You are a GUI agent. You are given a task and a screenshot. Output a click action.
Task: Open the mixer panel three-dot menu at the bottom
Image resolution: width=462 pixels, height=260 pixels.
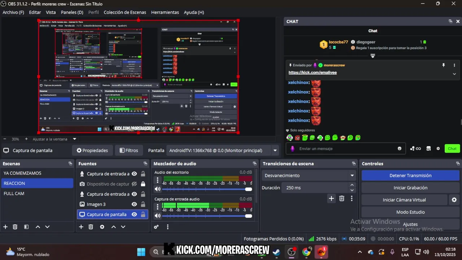pos(167,227)
